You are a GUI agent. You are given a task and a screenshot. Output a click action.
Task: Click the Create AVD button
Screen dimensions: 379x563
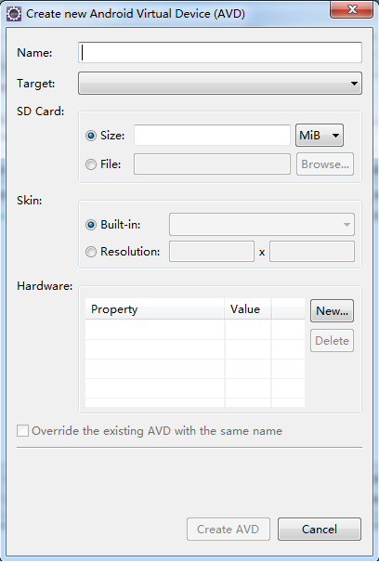[229, 529]
